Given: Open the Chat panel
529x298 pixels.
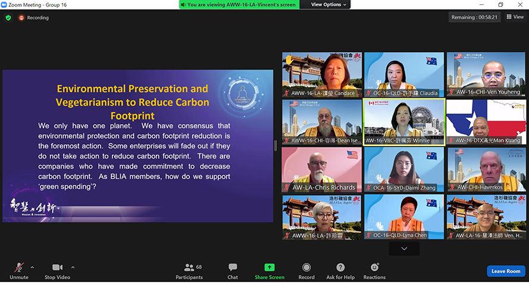Looking at the screenshot, I should (x=233, y=271).
